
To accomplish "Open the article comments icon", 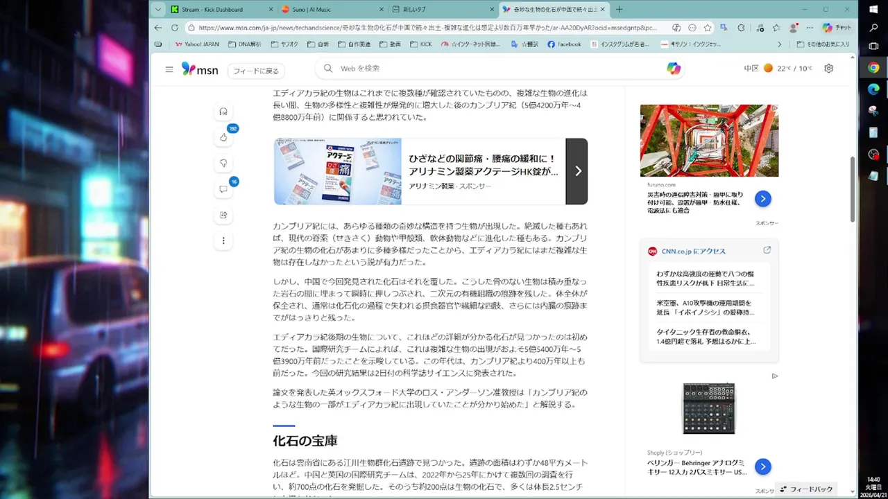I will (223, 189).
